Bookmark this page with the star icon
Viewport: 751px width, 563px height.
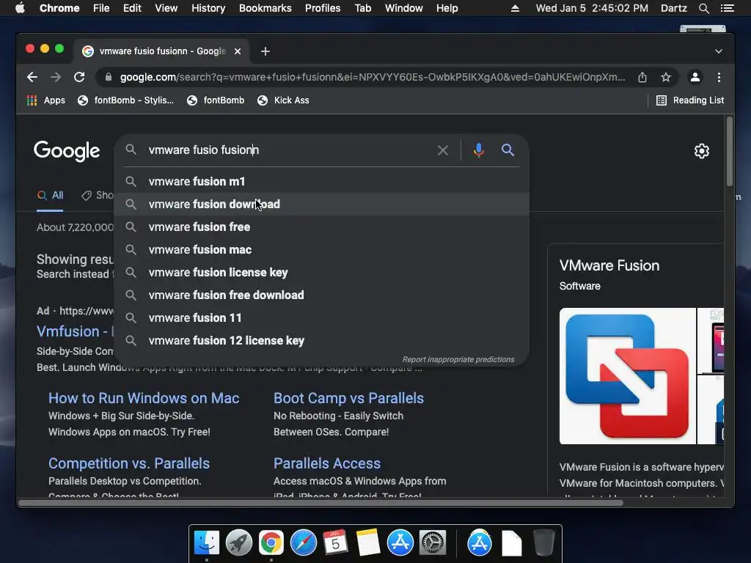666,77
